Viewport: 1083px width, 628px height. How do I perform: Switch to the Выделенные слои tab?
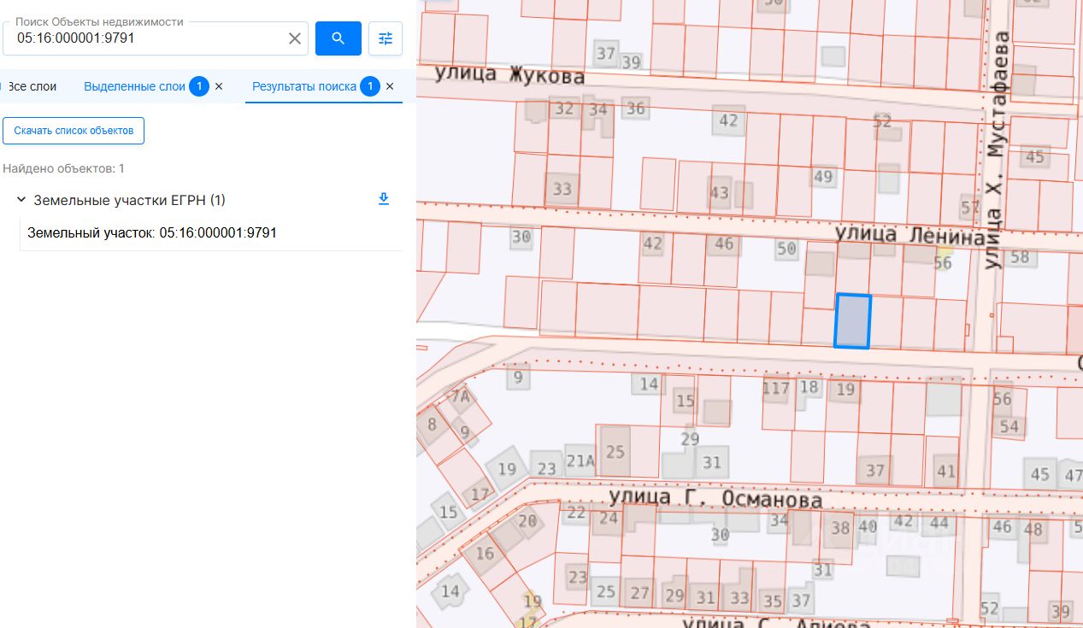134,86
